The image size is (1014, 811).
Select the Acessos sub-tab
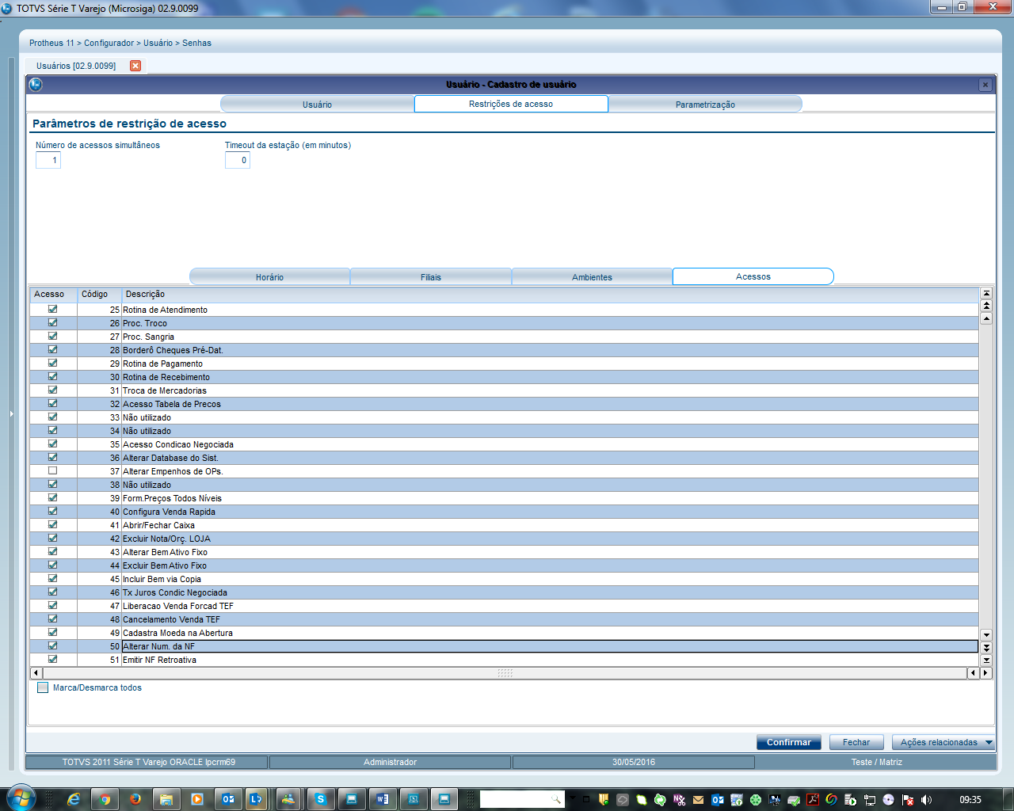[x=753, y=276]
